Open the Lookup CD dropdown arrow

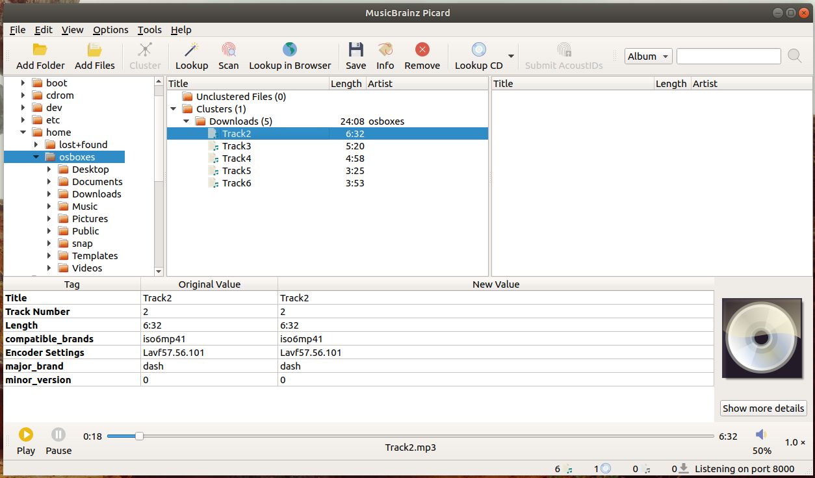click(511, 56)
